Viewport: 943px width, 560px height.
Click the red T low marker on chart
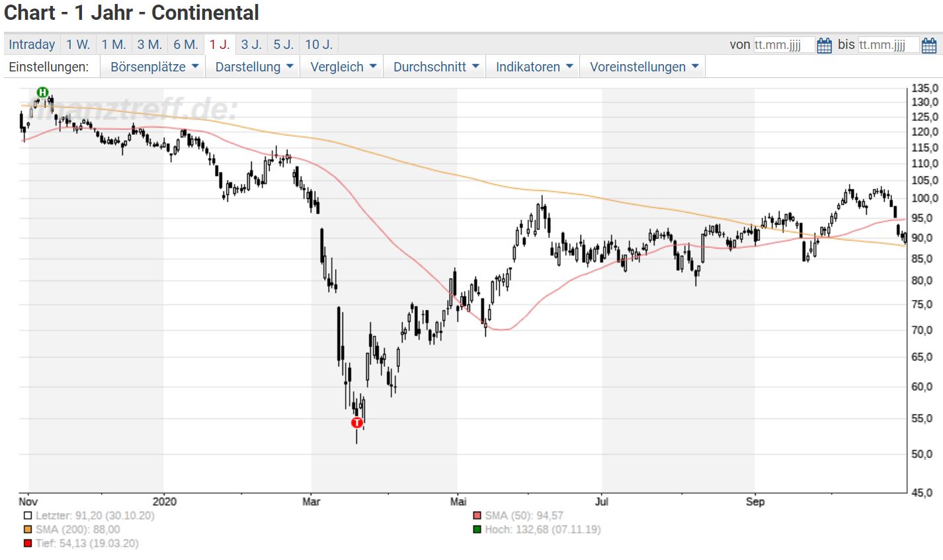357,422
